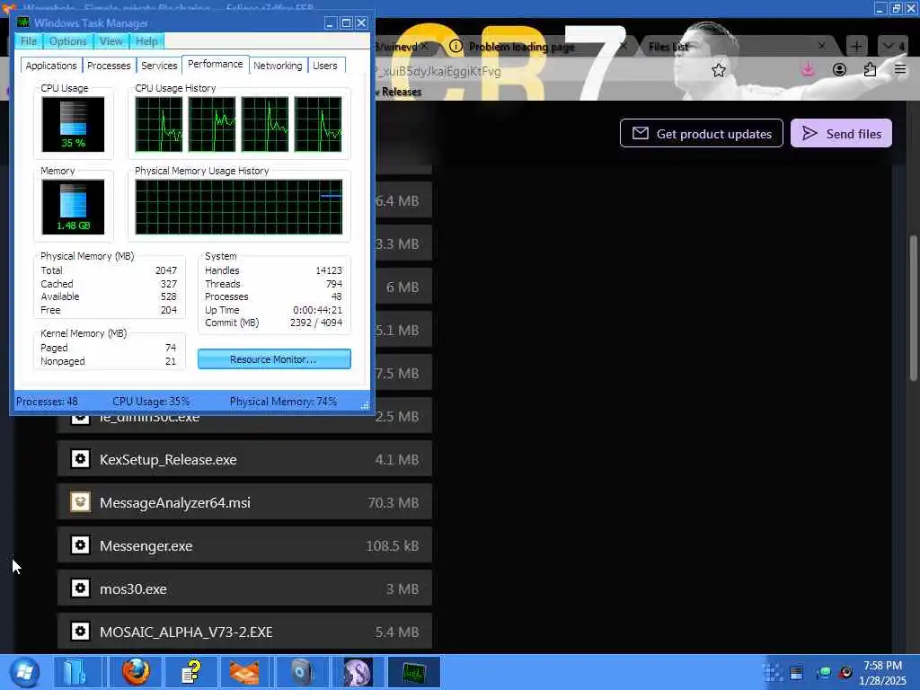Click the network tray icon

824,672
